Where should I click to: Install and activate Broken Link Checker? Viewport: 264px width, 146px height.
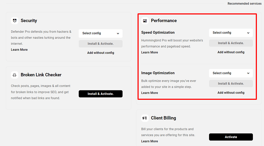point(101,94)
